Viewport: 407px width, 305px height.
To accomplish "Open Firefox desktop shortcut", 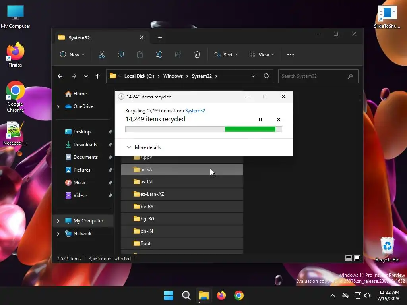I will point(16,55).
